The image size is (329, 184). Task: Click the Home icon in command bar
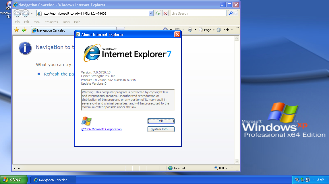click(166, 29)
